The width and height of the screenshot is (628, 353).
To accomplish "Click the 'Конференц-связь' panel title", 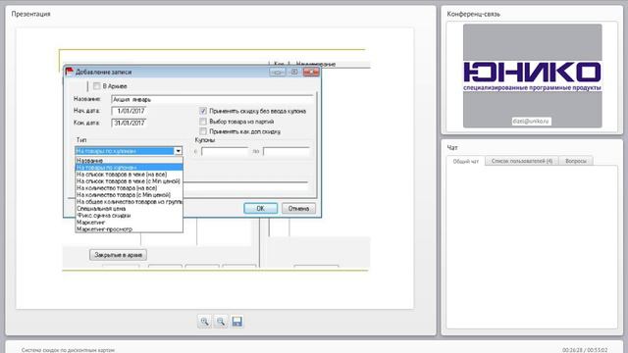I will [x=473, y=14].
